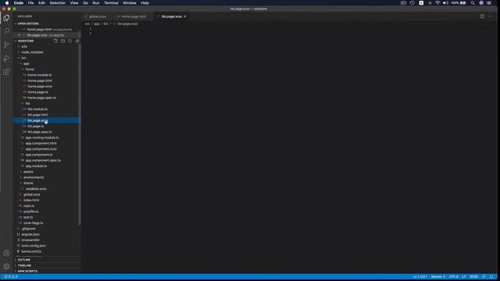The width and height of the screenshot is (500, 281).
Task: Click the Time Machine icon in menu bar
Action: 412,3
